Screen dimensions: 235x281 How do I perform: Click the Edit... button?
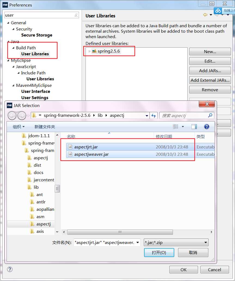(x=210, y=61)
